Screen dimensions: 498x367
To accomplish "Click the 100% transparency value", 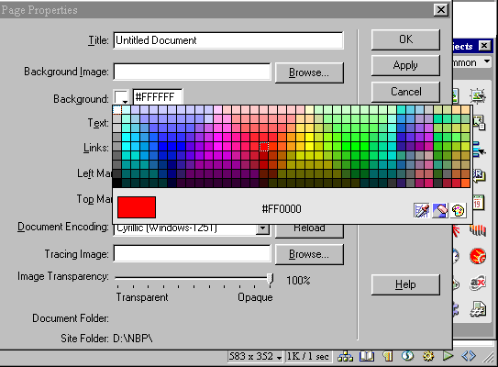I will [x=298, y=280].
